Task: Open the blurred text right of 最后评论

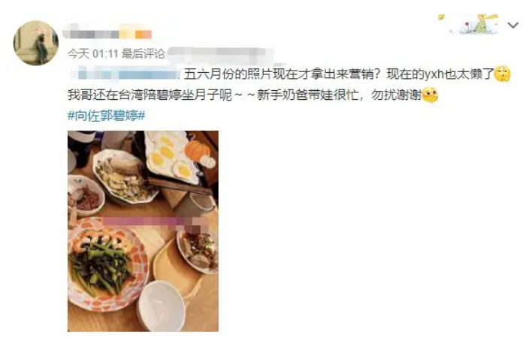Action: pyautogui.click(x=220, y=53)
